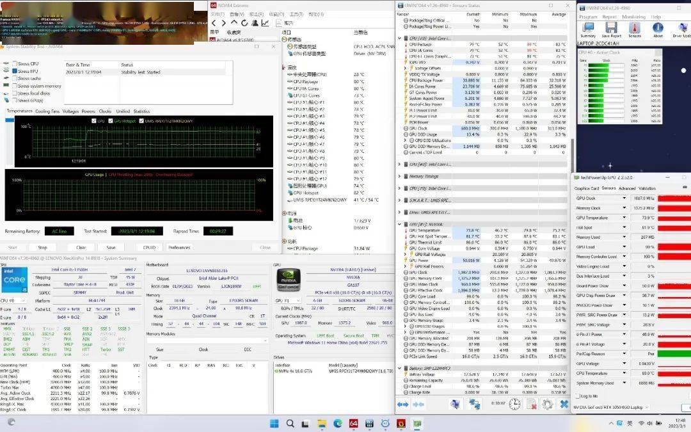Click the AIDA64 up-level arrow icon

pyautogui.click(x=234, y=23)
